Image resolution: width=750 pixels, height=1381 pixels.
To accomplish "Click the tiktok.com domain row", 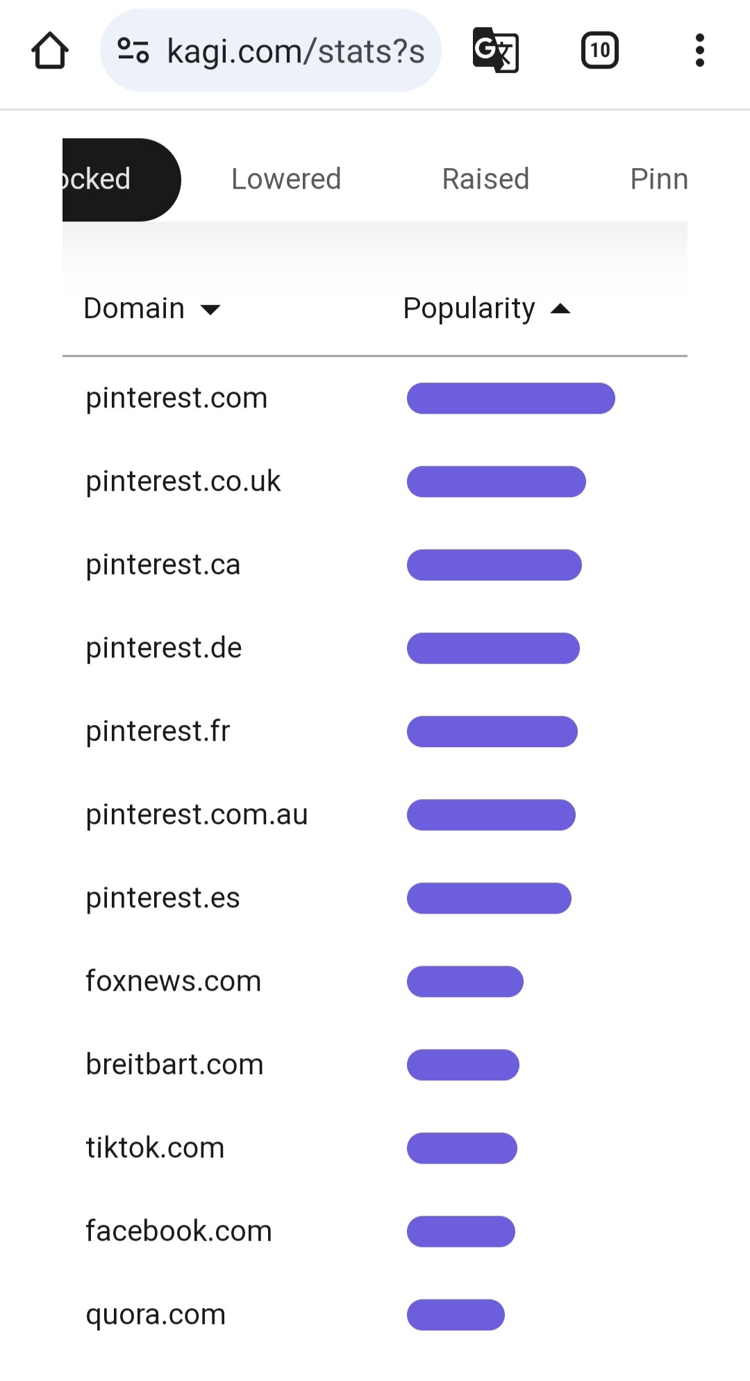I will [x=155, y=1148].
